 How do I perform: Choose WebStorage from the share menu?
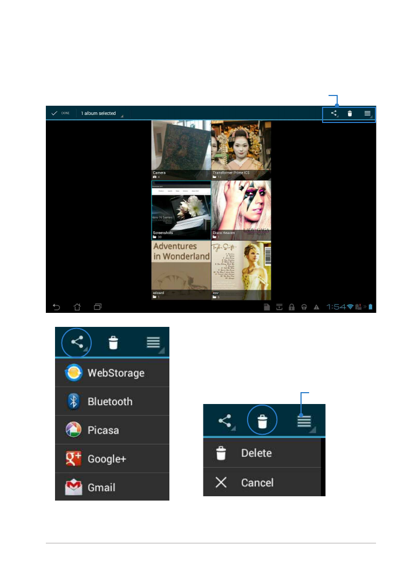tap(112, 373)
